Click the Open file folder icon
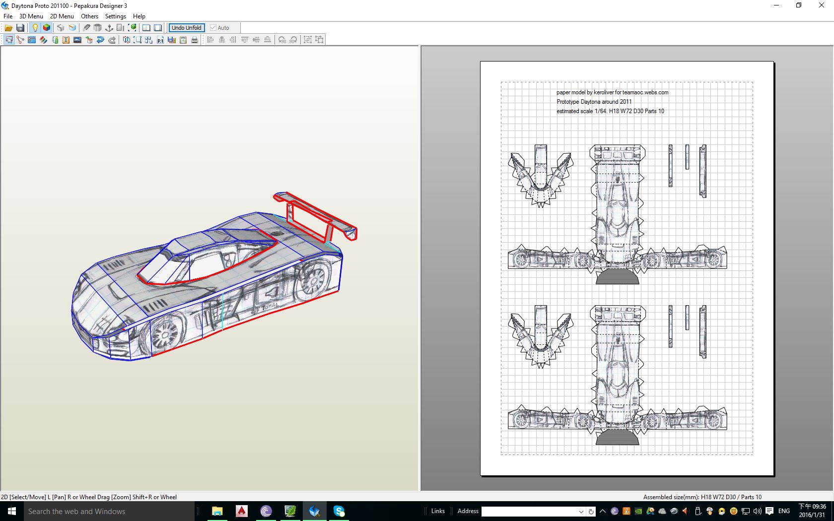834x521 pixels. (x=8, y=28)
